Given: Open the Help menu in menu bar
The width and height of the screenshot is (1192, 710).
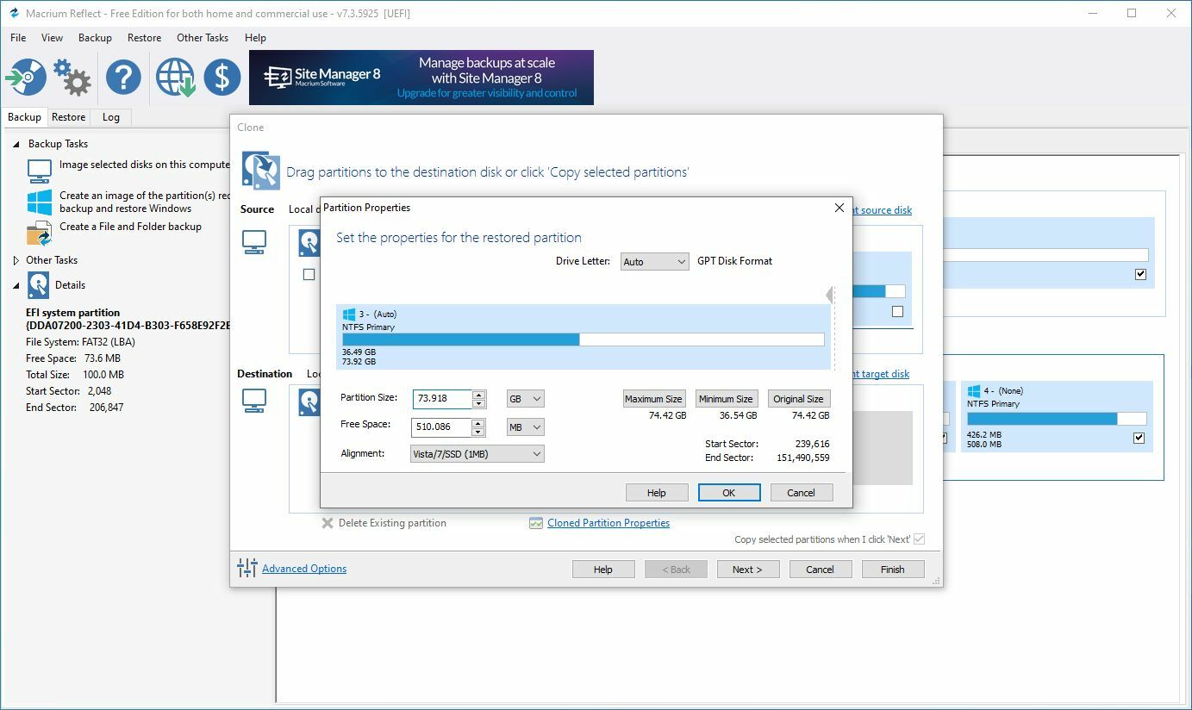Looking at the screenshot, I should point(255,38).
